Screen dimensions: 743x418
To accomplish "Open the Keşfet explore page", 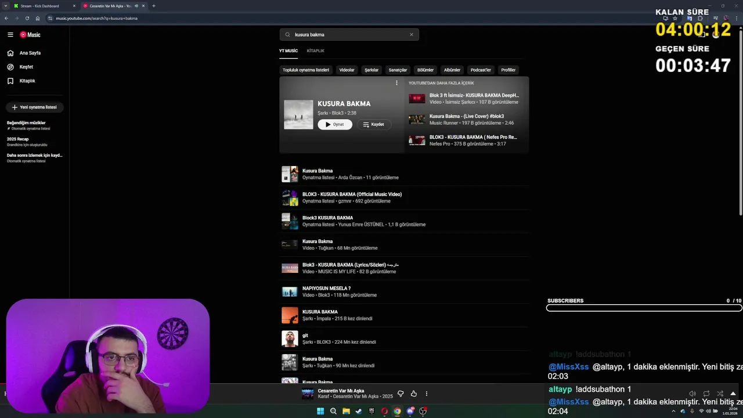I will (20, 67).
